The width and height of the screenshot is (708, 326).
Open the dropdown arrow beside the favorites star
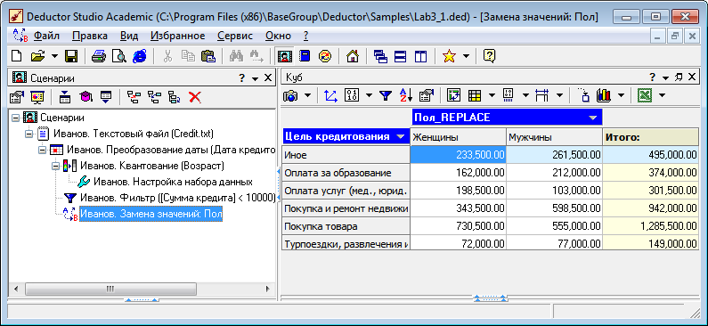click(466, 56)
